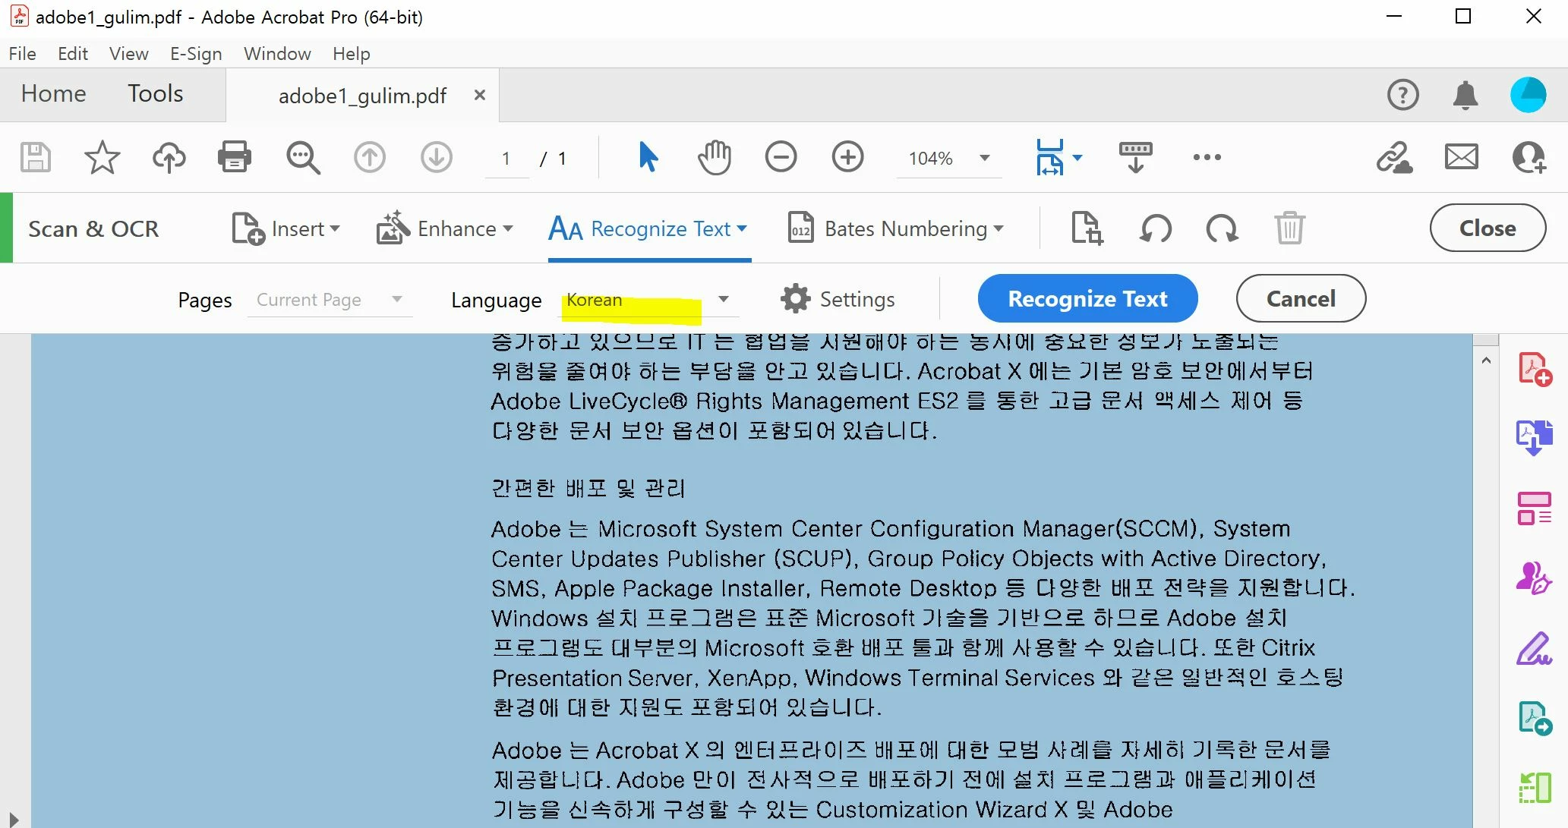
Task: Click the Save file icon
Action: tap(35, 158)
